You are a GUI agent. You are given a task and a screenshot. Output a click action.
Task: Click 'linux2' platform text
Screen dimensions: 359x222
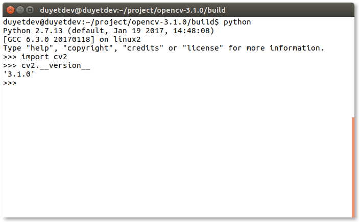tap(127, 39)
